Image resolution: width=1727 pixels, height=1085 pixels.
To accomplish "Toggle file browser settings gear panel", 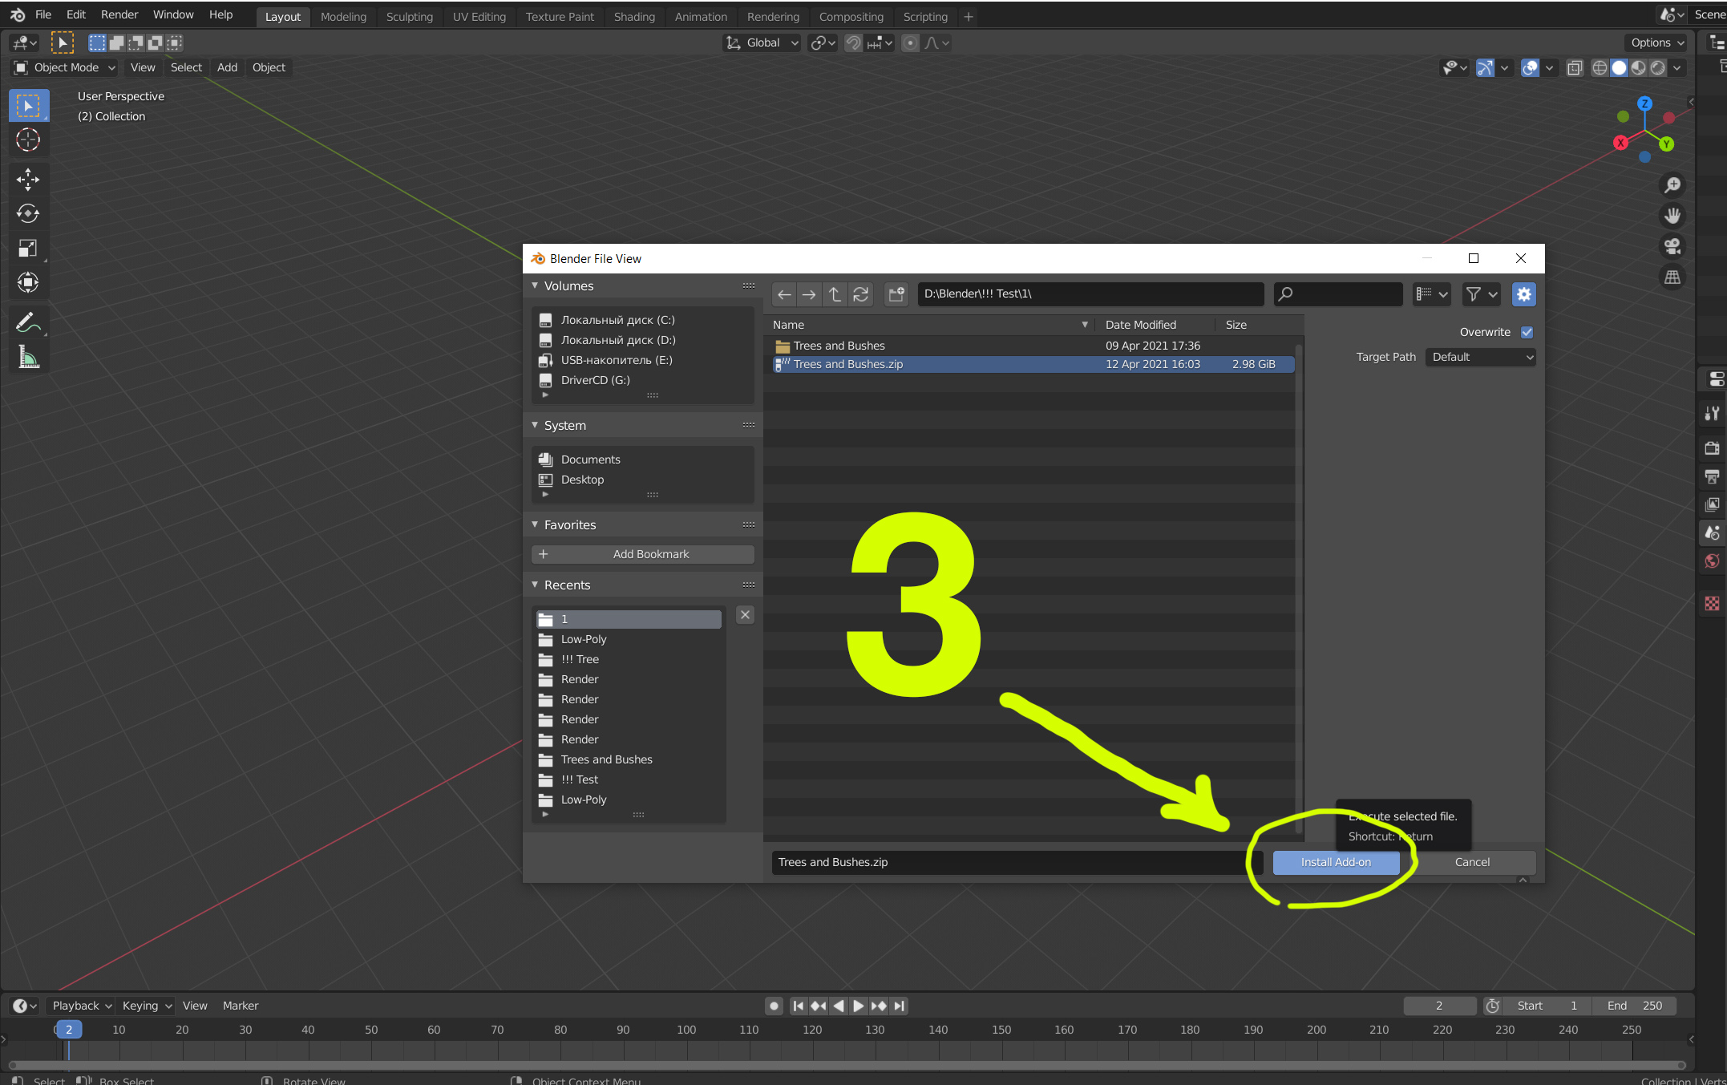I will 1523,294.
